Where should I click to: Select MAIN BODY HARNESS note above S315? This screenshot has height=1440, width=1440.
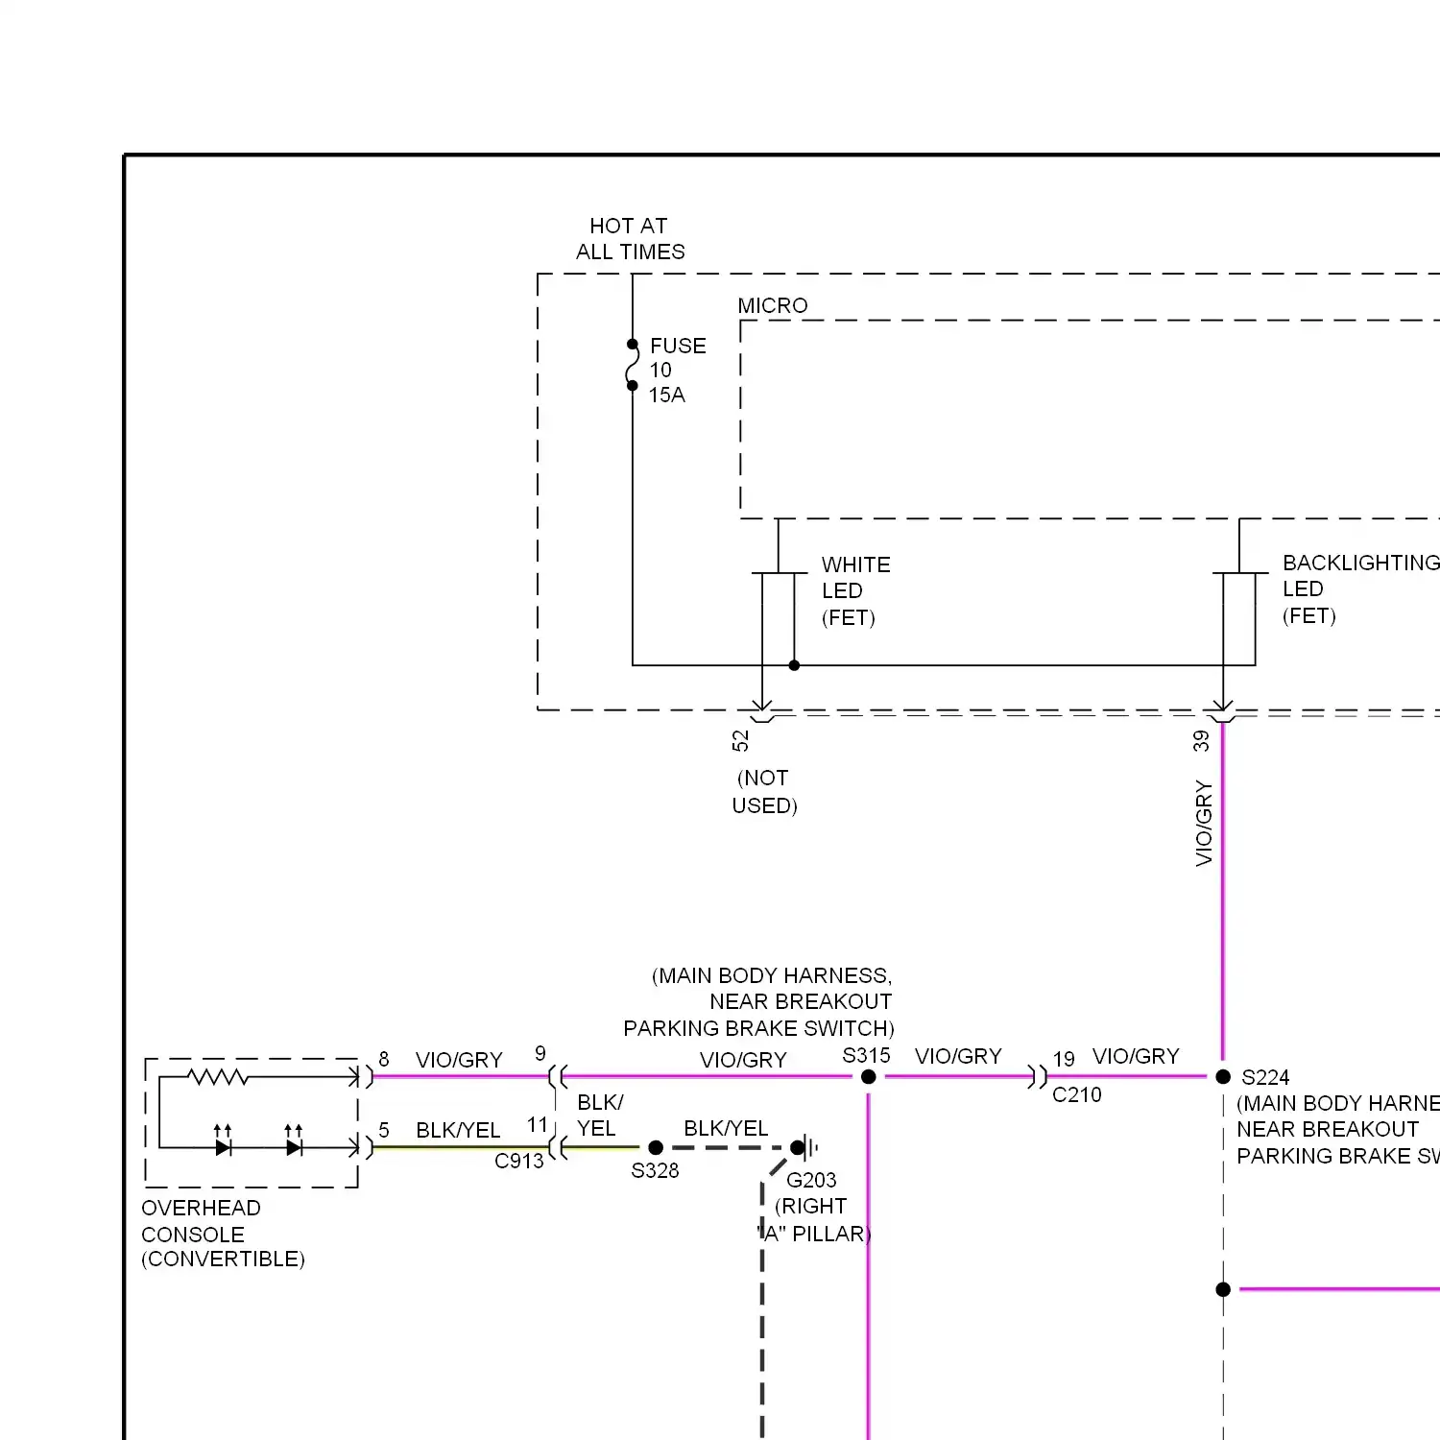tap(758, 1002)
